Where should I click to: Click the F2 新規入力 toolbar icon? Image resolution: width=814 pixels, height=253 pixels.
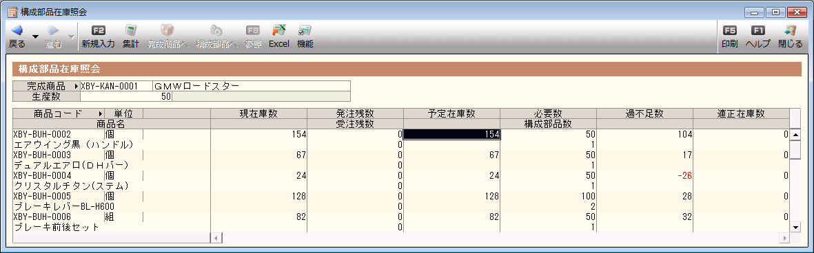click(98, 30)
